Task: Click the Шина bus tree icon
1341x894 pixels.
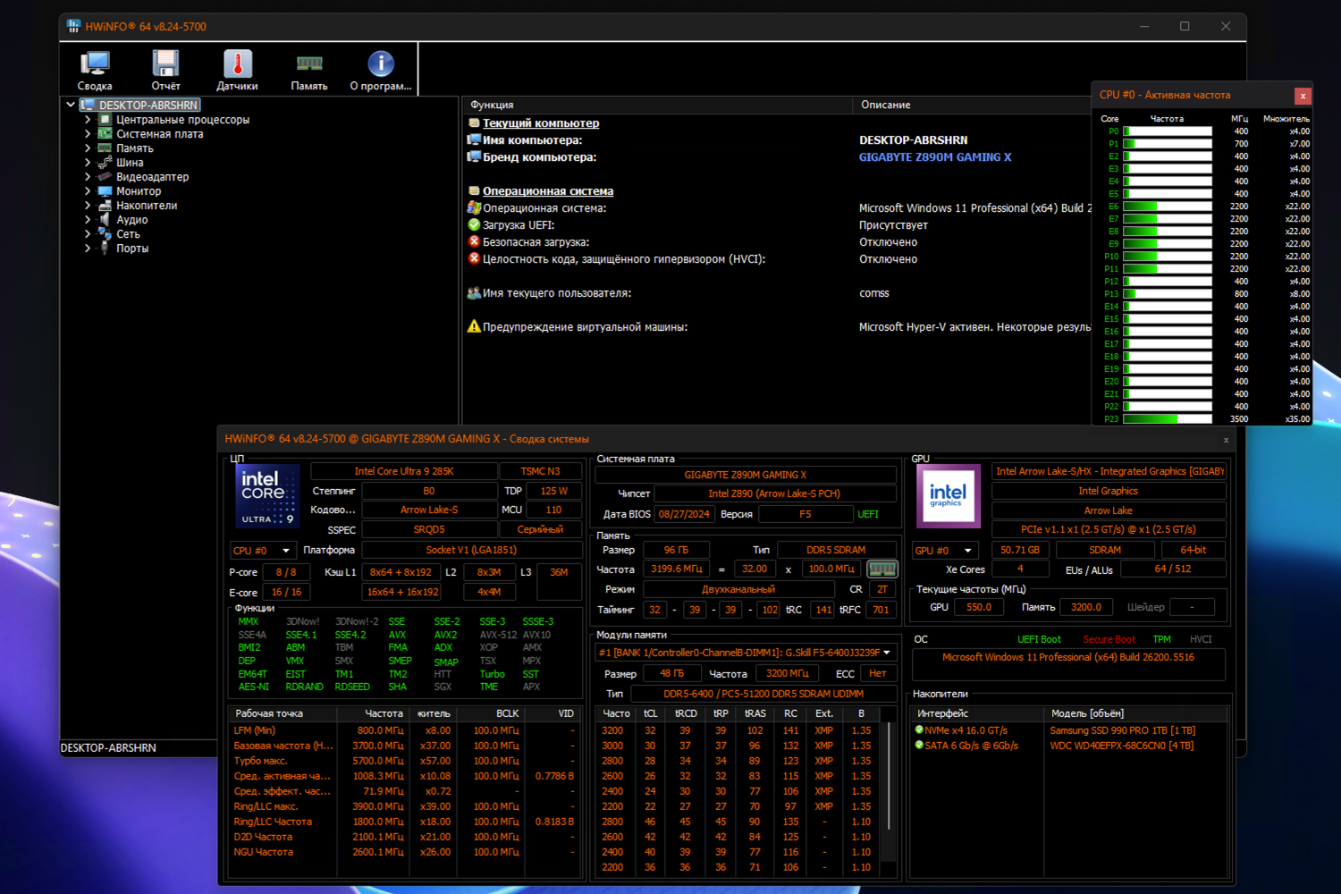Action: click(105, 163)
